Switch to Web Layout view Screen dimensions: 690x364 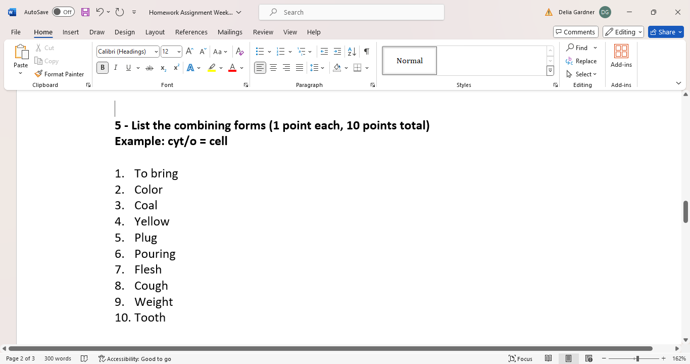(x=589, y=358)
